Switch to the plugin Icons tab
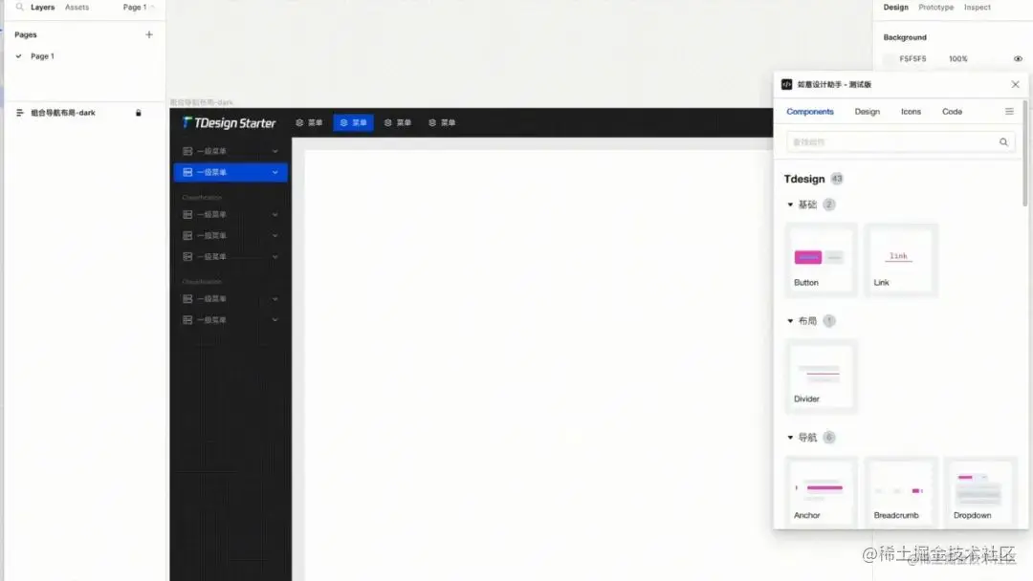This screenshot has width=1033, height=581. coord(911,112)
